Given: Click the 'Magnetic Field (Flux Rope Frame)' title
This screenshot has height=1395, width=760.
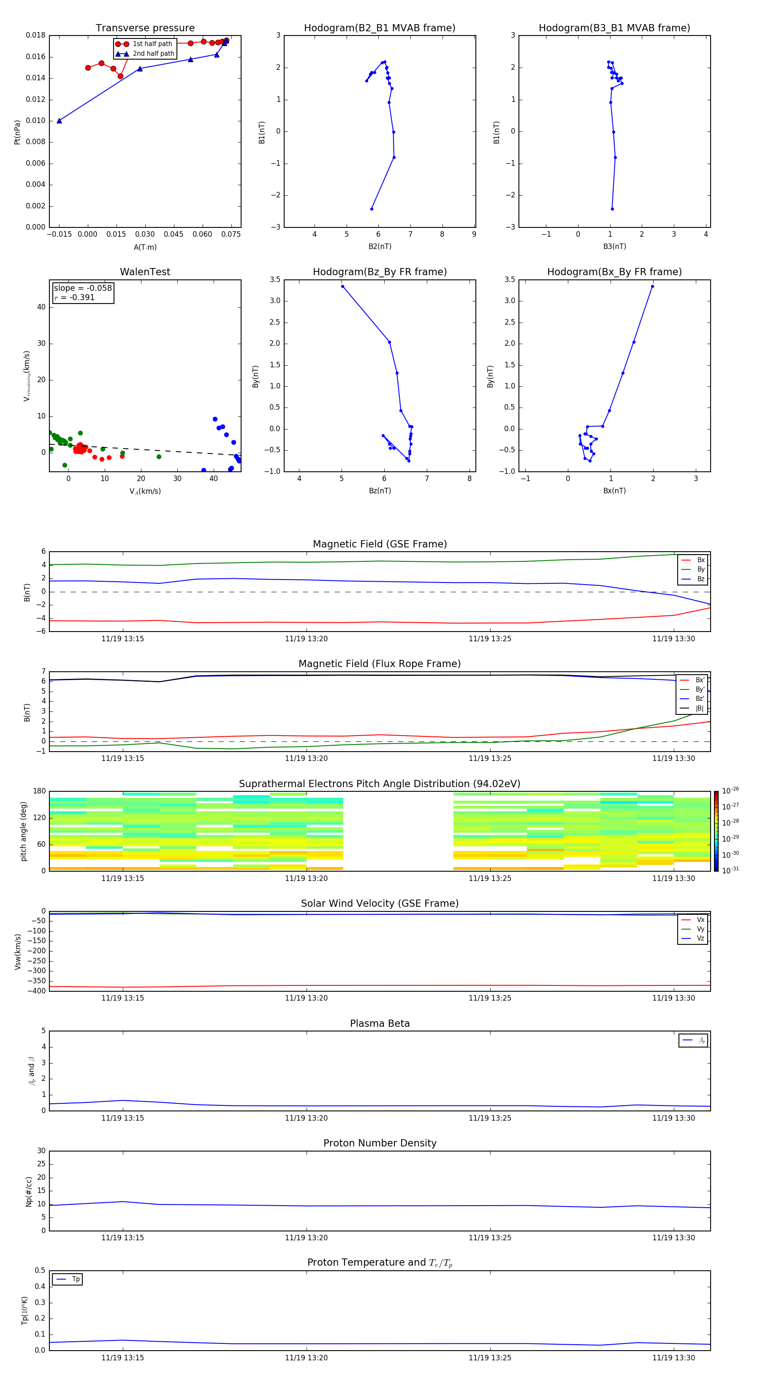Looking at the screenshot, I should 380,664.
